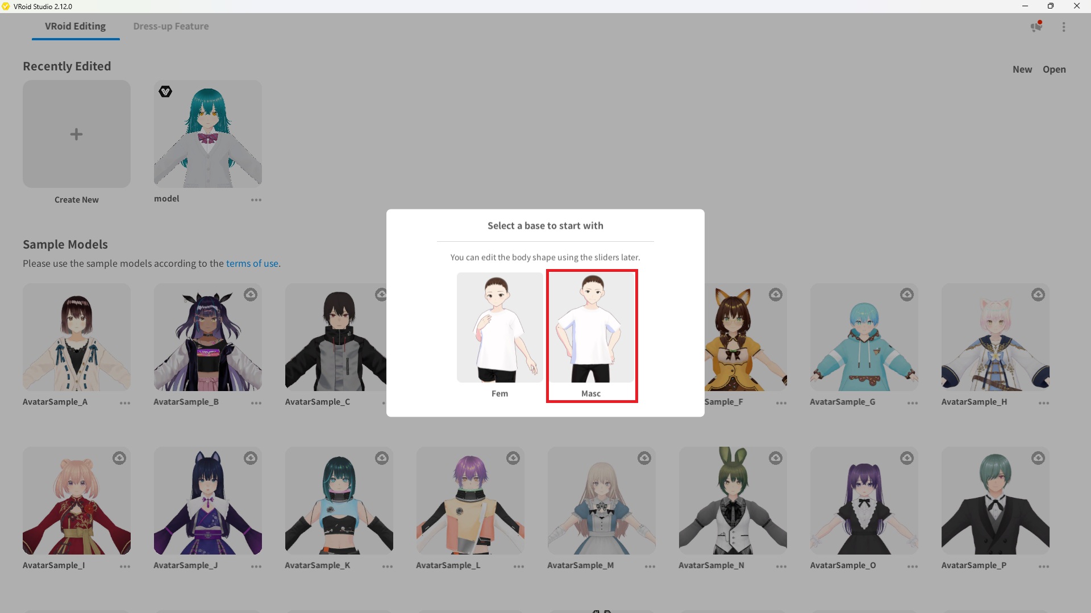Open the AvatarSample_M thumbnail
Image resolution: width=1091 pixels, height=613 pixels.
[x=601, y=501]
